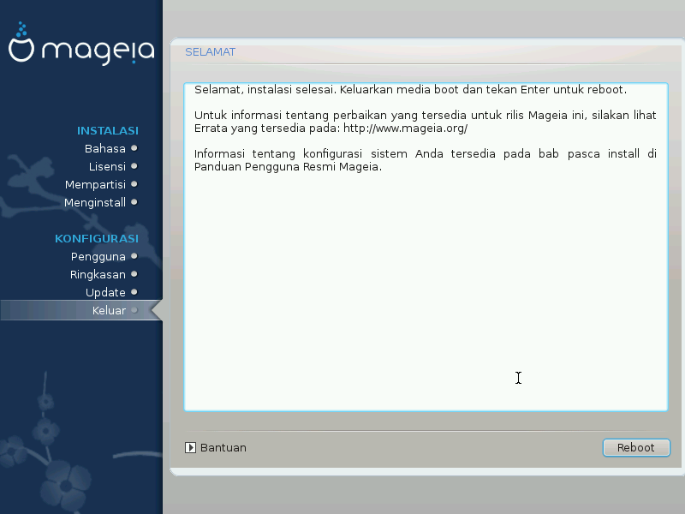Click the bullet icon beside Keluar
Viewport: 685px width, 514px height.
[134, 310]
